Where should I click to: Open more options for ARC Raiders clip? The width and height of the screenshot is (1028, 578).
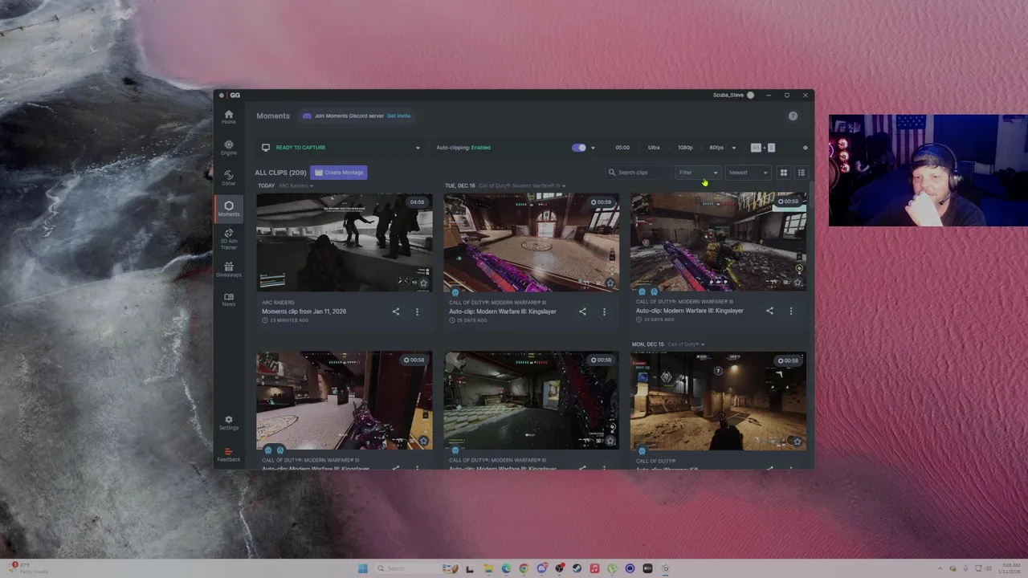click(417, 311)
